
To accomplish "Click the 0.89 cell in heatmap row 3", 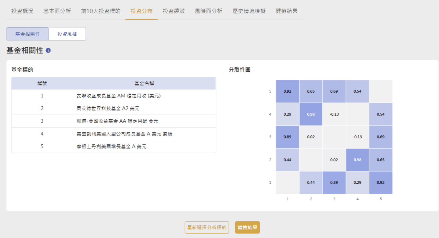I will tap(287, 137).
